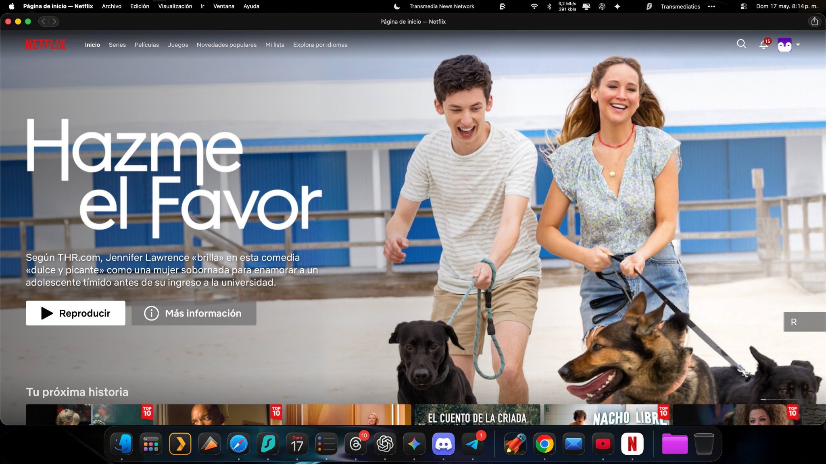This screenshot has width=826, height=464.
Task: Open ChatGPT from the Dock
Action: coord(385,444)
